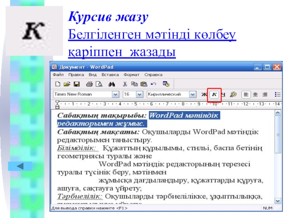Open the Файл menu
Screen dimensions: 291x218
(x=58, y=75)
